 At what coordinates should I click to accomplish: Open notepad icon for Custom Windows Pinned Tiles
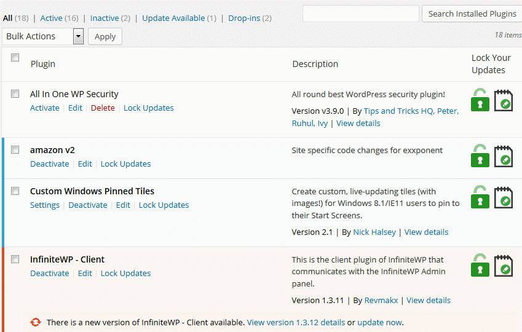click(x=503, y=197)
